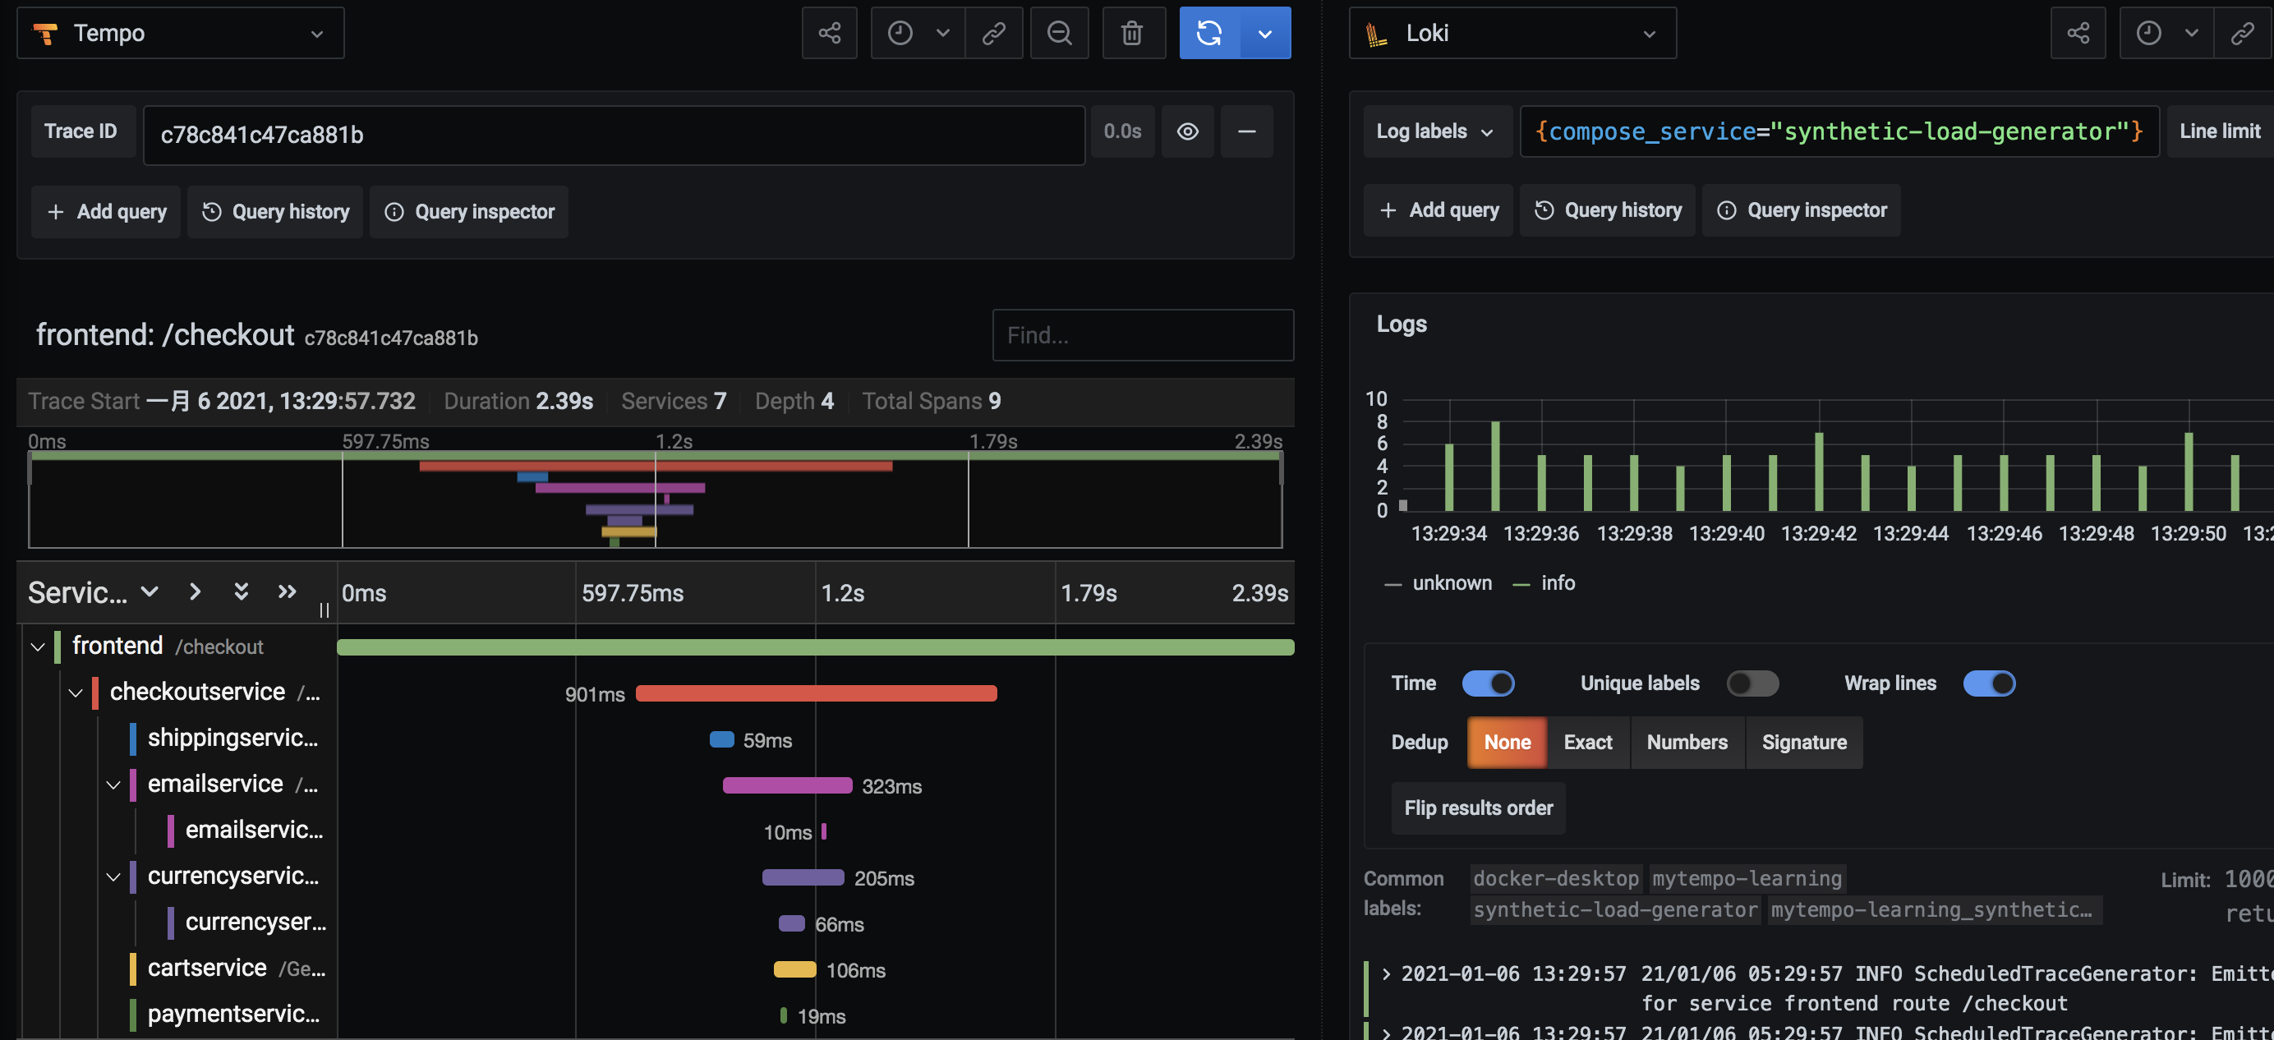The width and height of the screenshot is (2274, 1040).
Task: Click the Find search field in trace
Action: pos(1144,335)
